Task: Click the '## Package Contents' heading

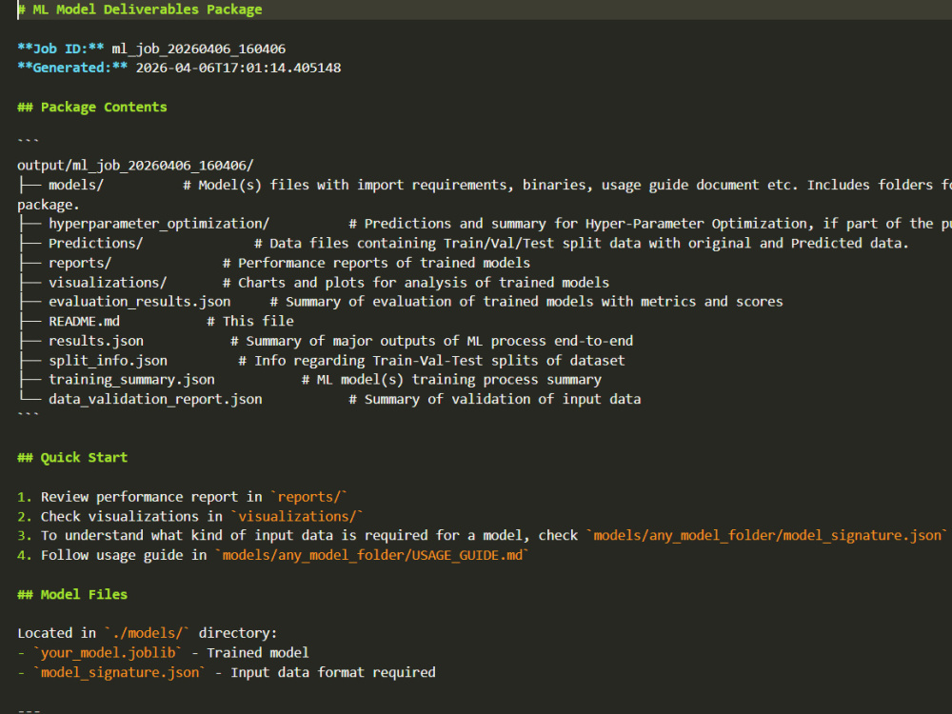Action: (92, 108)
